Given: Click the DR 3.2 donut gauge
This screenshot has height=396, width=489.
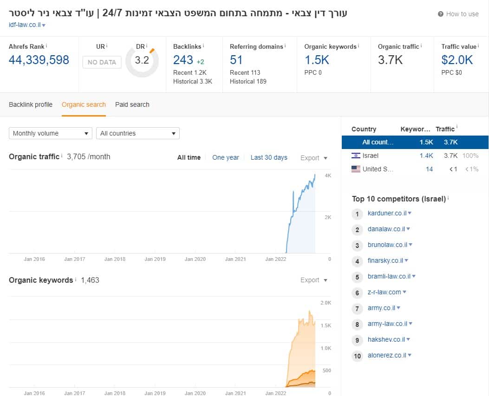Looking at the screenshot, I should 142,61.
